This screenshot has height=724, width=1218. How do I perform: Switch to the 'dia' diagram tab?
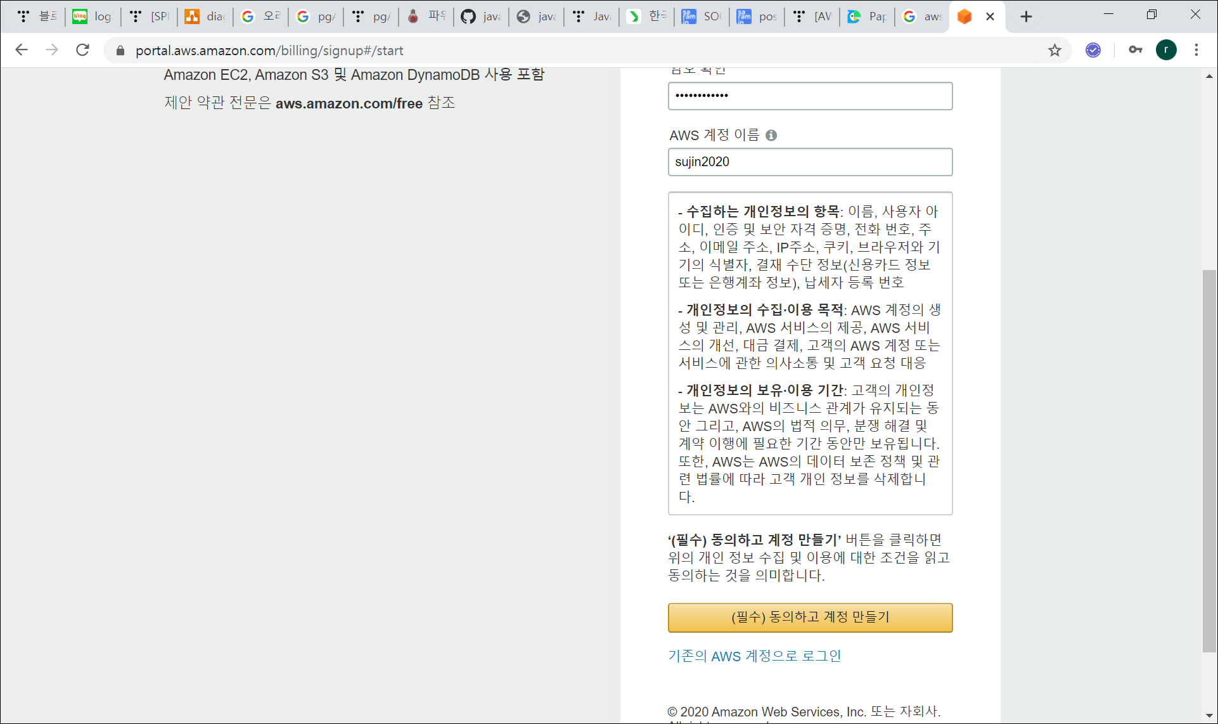coord(205,17)
